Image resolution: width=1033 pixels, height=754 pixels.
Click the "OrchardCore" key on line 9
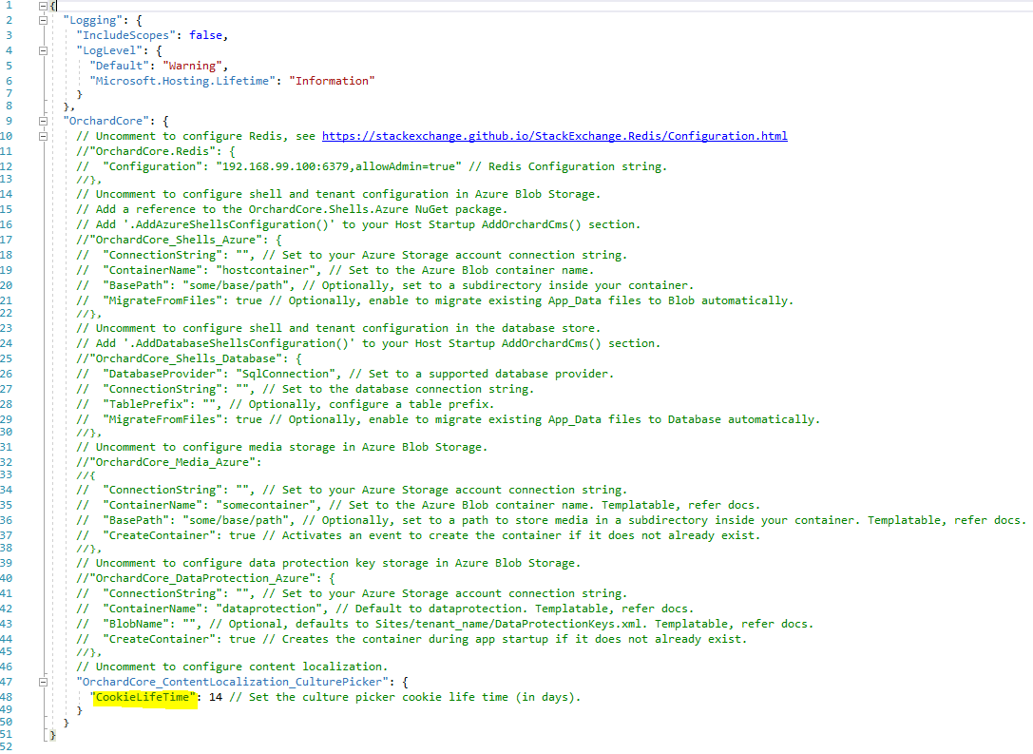106,122
